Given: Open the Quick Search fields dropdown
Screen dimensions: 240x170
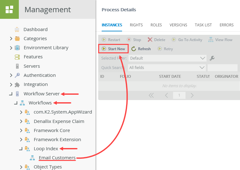Looking at the screenshot, I should (167, 68).
